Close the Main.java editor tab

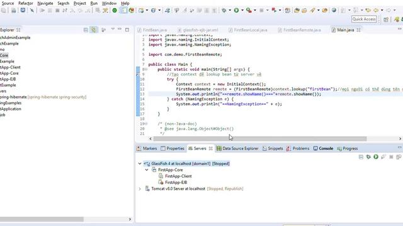pos(358,30)
